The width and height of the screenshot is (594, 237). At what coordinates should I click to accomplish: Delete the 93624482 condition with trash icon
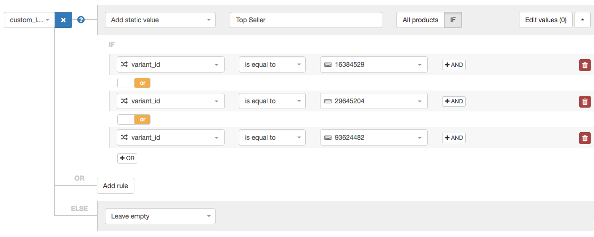(x=585, y=138)
